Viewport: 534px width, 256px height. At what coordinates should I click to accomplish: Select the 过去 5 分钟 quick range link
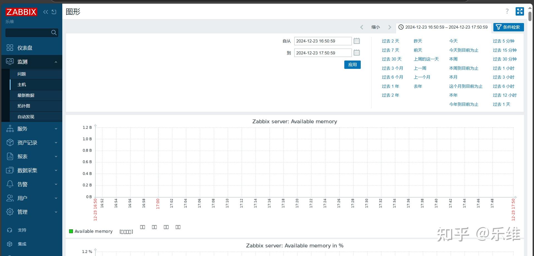pyautogui.click(x=504, y=41)
